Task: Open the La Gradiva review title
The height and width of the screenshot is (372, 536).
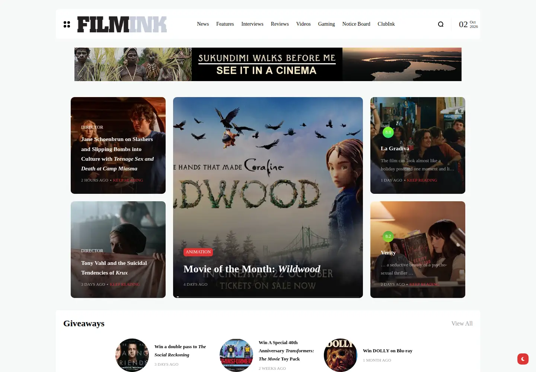Action: pyautogui.click(x=395, y=148)
